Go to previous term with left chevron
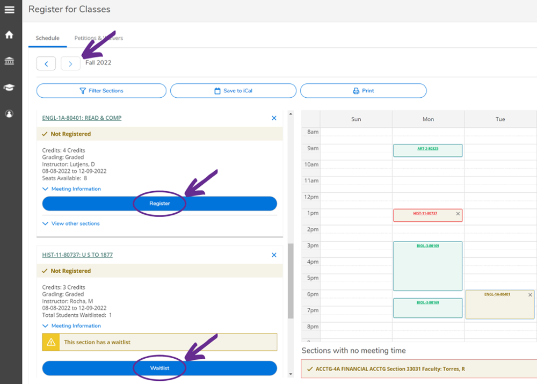Screen dimensions: 537x384 46,64
